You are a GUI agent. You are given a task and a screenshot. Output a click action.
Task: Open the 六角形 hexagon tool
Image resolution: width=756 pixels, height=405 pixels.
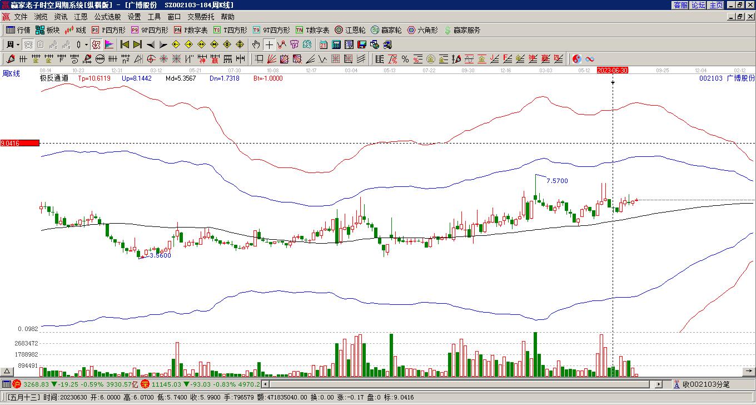tap(422, 30)
